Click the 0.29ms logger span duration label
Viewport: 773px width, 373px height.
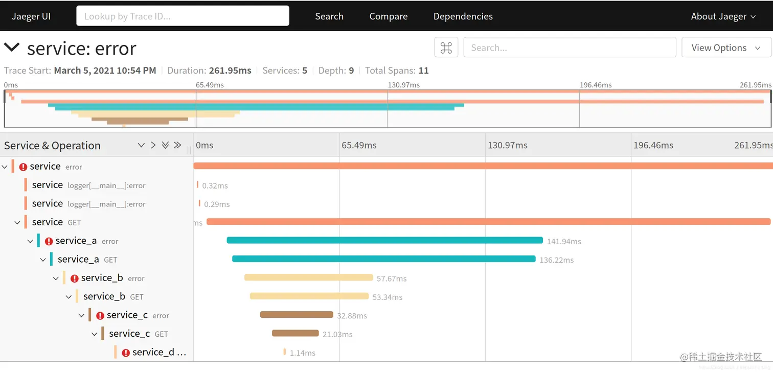[x=217, y=204]
